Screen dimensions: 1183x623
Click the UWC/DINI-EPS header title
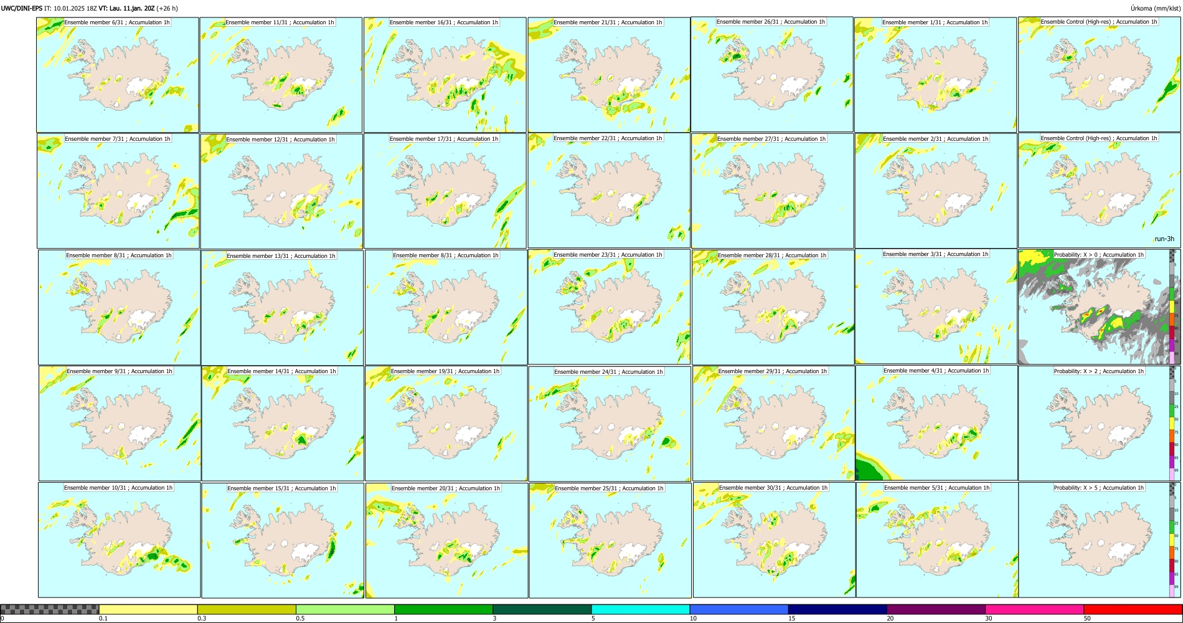[x=21, y=8]
